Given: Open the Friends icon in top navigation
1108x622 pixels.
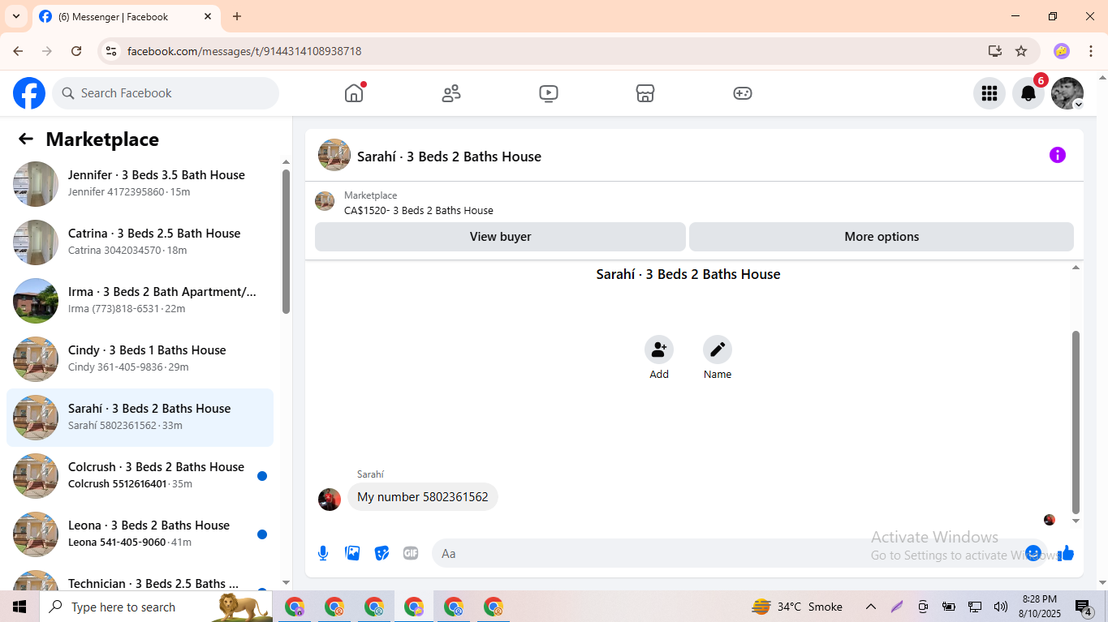Looking at the screenshot, I should click(x=451, y=93).
